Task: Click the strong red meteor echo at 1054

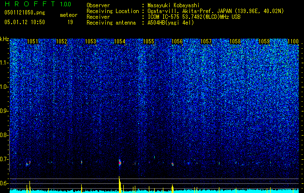Action: coord(120,163)
